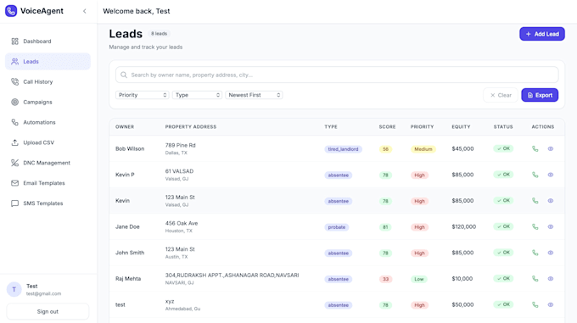The height and width of the screenshot is (323, 577).
Task: Click Bob Wilson owner name
Action: [x=130, y=149]
